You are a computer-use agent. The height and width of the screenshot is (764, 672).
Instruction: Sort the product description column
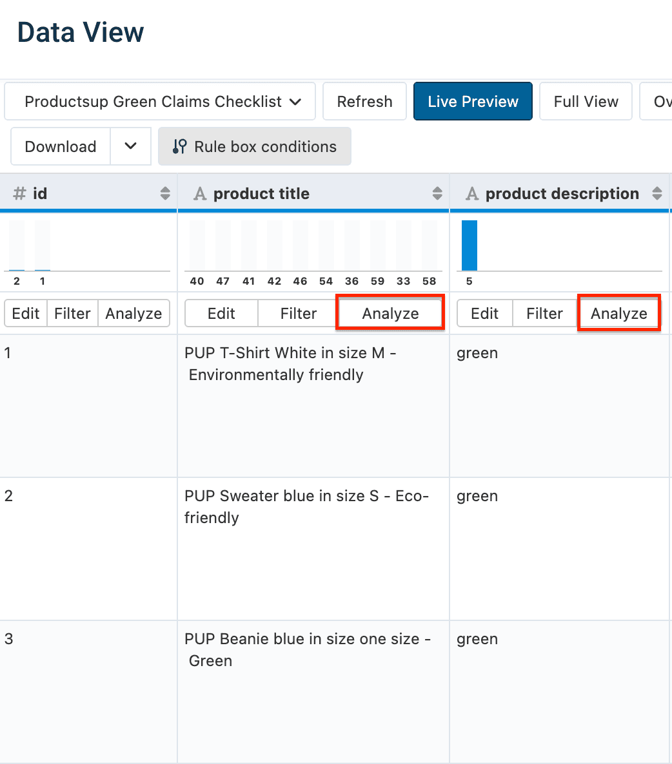[x=657, y=194]
